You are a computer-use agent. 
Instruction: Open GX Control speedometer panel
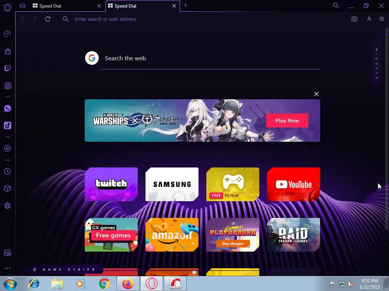pos(8,34)
